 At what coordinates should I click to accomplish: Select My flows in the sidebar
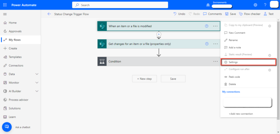pos(20,40)
